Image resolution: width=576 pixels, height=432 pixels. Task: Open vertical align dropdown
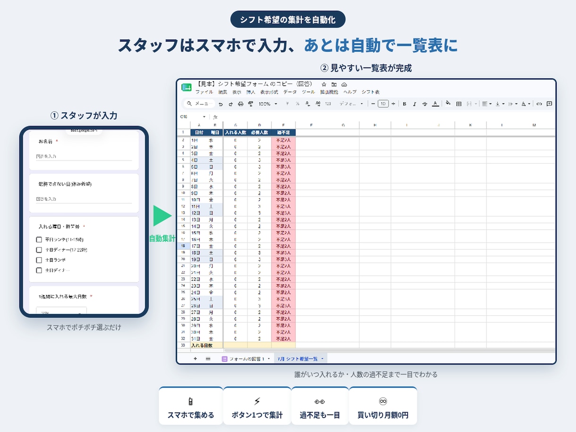click(500, 104)
